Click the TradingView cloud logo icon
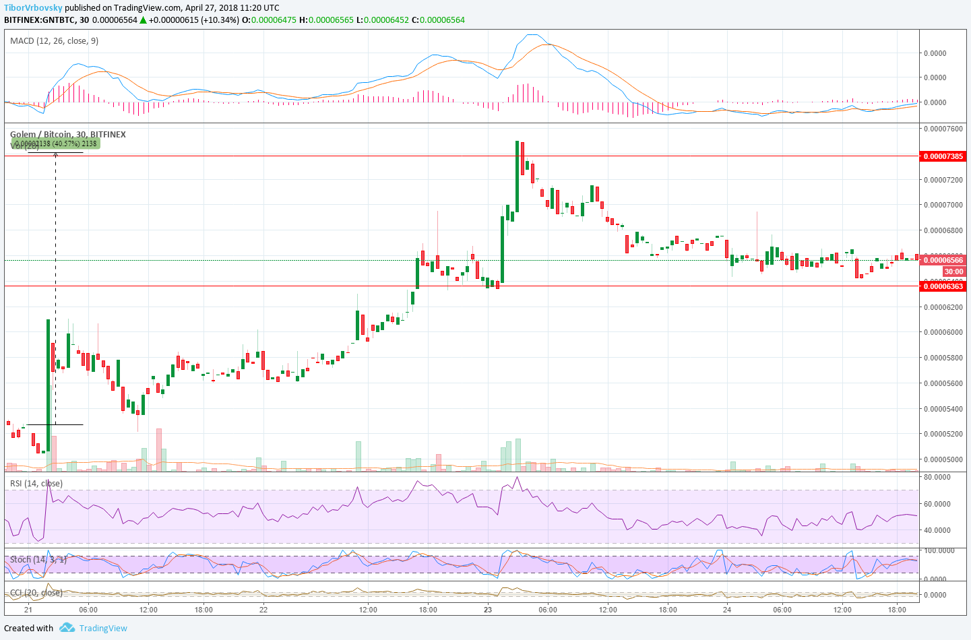The height and width of the screenshot is (640, 971). click(67, 628)
